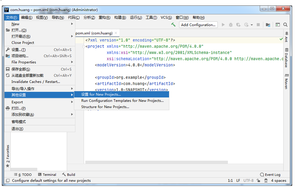The image size is (298, 187).
Task: Click the Build project hammer icon
Action: click(173, 25)
